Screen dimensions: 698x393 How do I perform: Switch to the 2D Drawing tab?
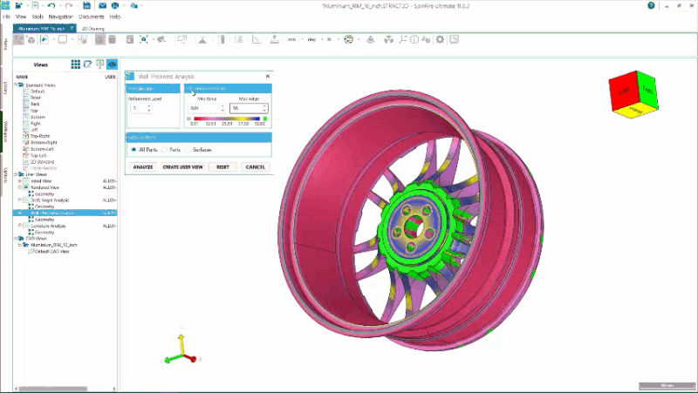[91, 28]
